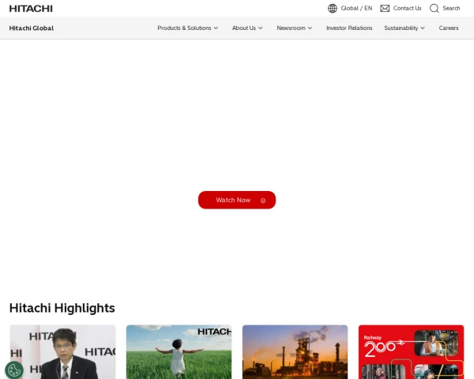Click the Hitachi Global link
The width and height of the screenshot is (474, 379).
coord(32,28)
